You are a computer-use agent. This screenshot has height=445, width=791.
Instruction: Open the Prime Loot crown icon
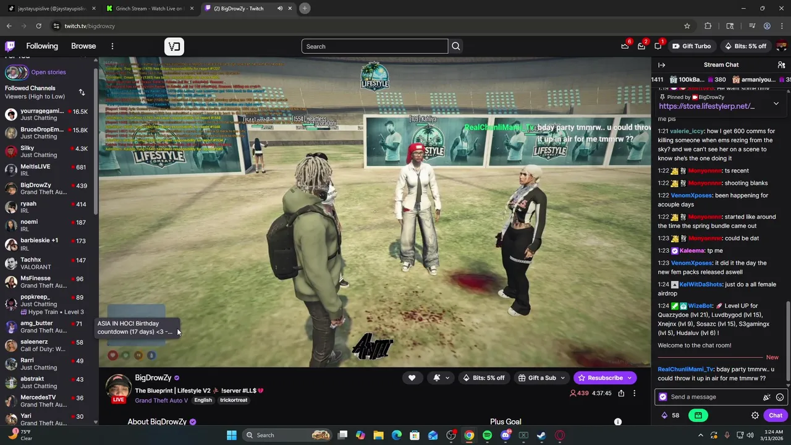coord(625,46)
